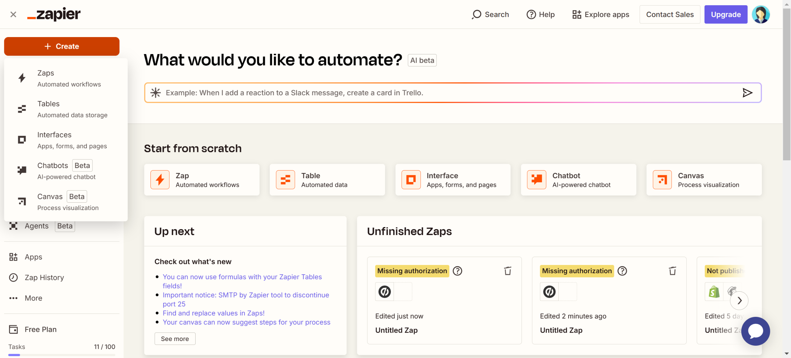
Task: Delete the first Untitled Zap trash icon
Action: point(508,271)
